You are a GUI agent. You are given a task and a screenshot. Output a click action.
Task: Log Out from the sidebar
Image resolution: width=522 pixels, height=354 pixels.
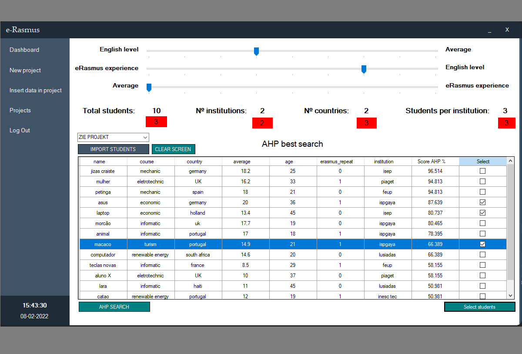[x=20, y=130]
